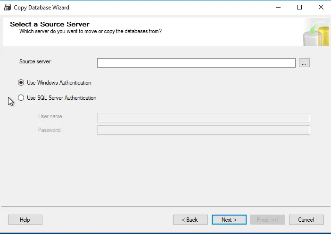Image resolution: width=331 pixels, height=234 pixels.
Task: Click the database cylinders graphic in header
Action: tap(317, 33)
